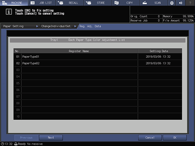Select PaperType02 row in list

point(98,63)
